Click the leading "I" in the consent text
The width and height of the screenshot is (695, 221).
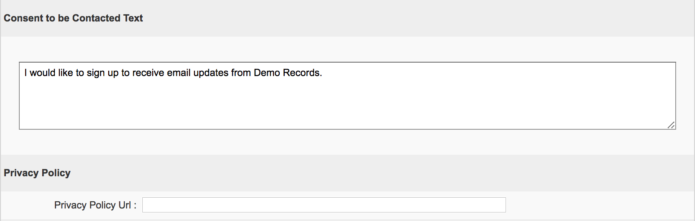[x=26, y=73]
